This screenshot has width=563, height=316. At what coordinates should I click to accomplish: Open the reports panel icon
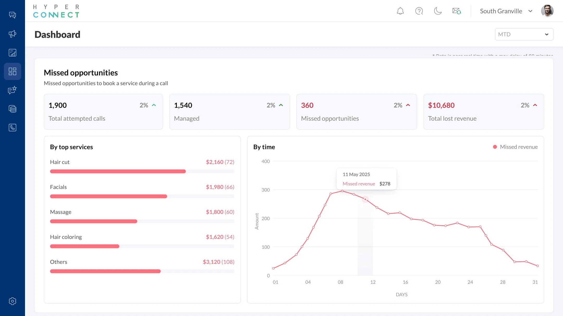[12, 53]
